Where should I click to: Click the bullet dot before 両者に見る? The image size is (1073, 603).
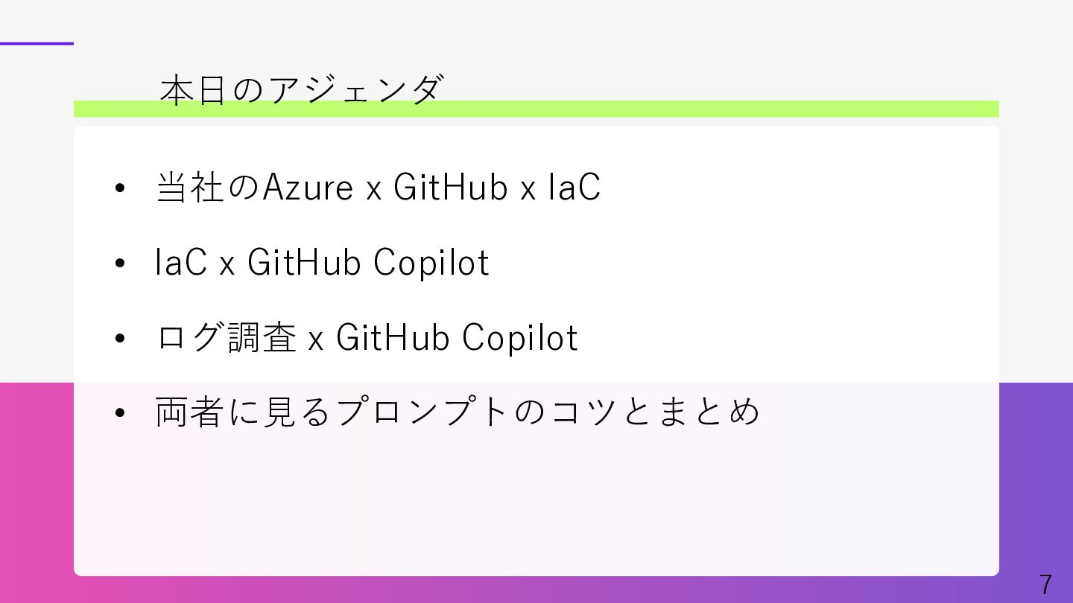pyautogui.click(x=119, y=413)
